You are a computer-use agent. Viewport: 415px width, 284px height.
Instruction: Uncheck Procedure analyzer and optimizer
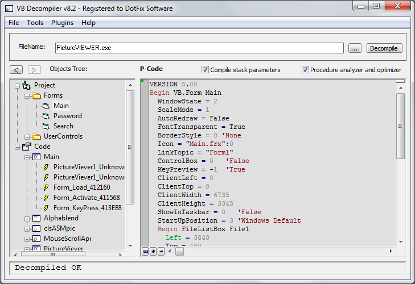tap(305, 70)
